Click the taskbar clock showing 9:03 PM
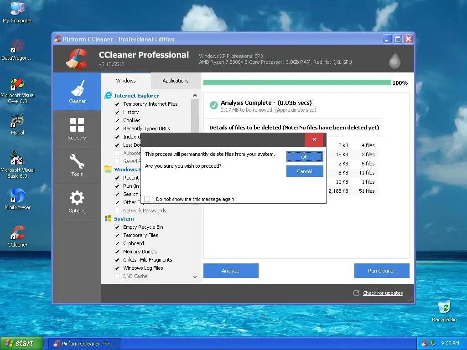467x350 pixels. [450, 343]
